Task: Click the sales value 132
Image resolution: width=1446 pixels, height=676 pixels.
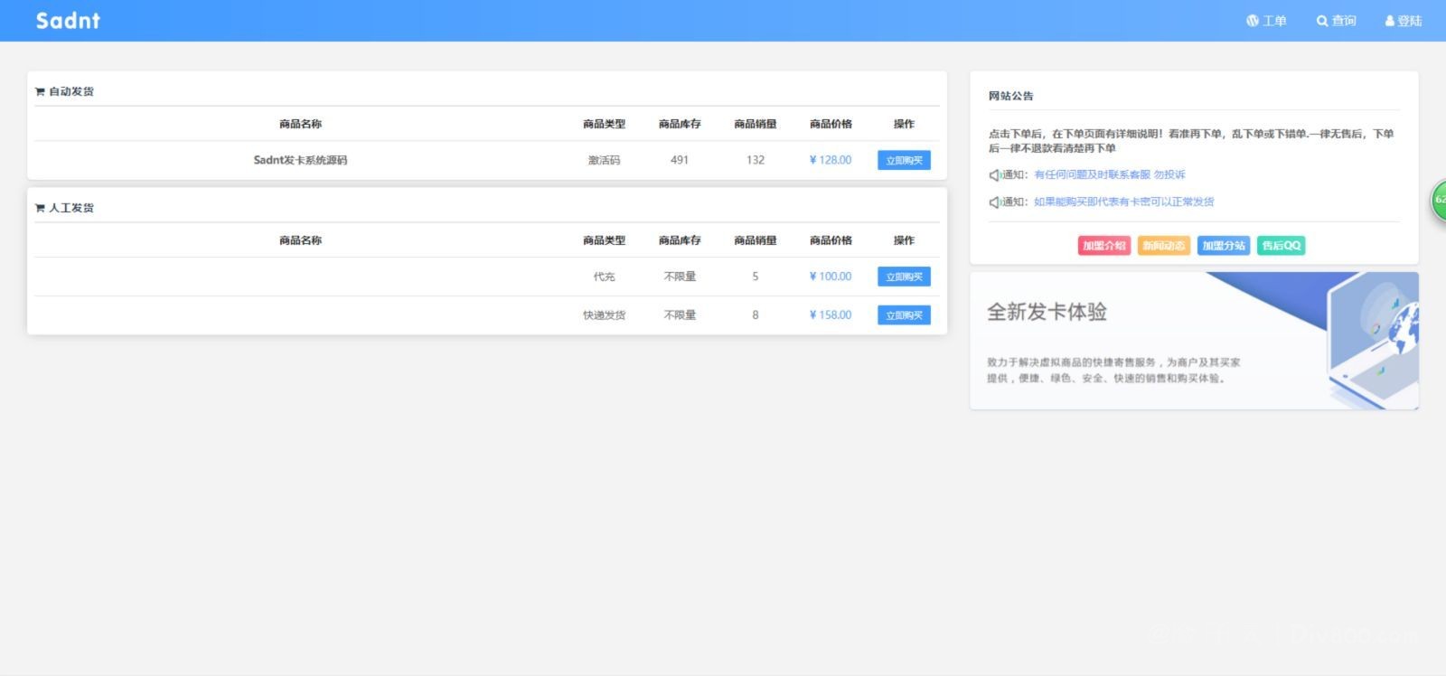Action: 756,160
